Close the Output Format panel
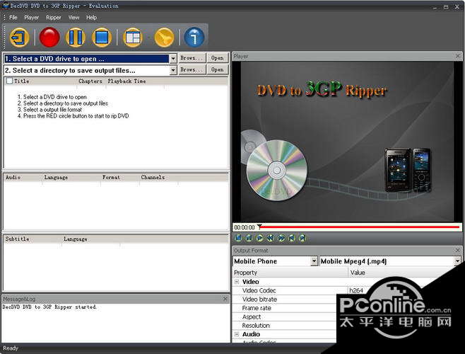This screenshot has width=465, height=354. click(458, 250)
